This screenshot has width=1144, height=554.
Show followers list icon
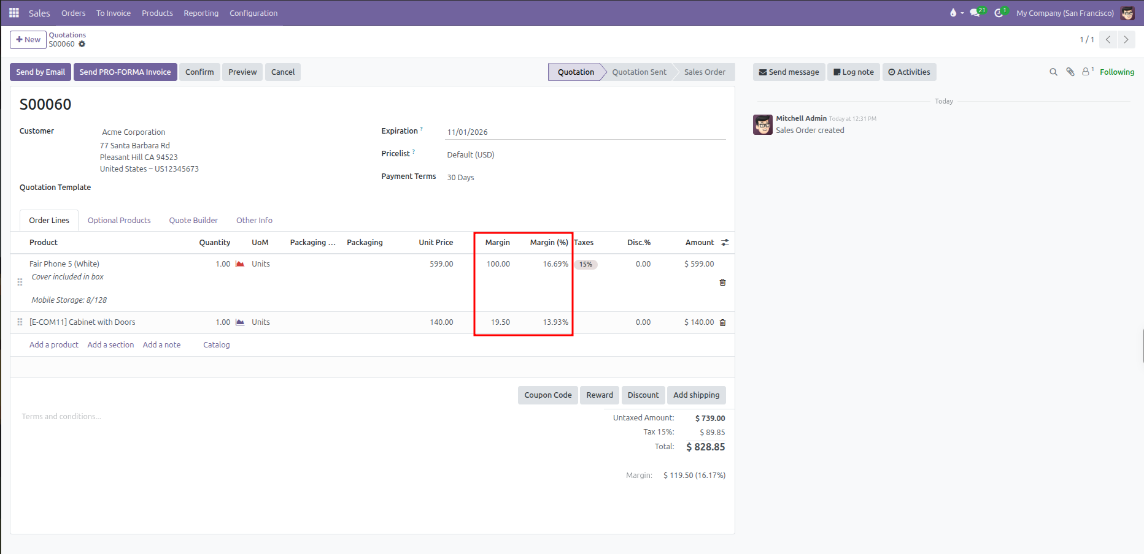point(1087,72)
